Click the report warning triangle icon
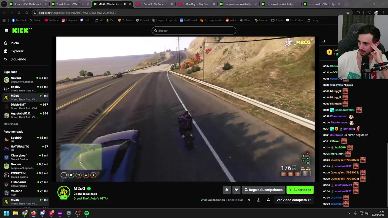This screenshot has height=218, width=388. pyautogui.click(x=268, y=200)
